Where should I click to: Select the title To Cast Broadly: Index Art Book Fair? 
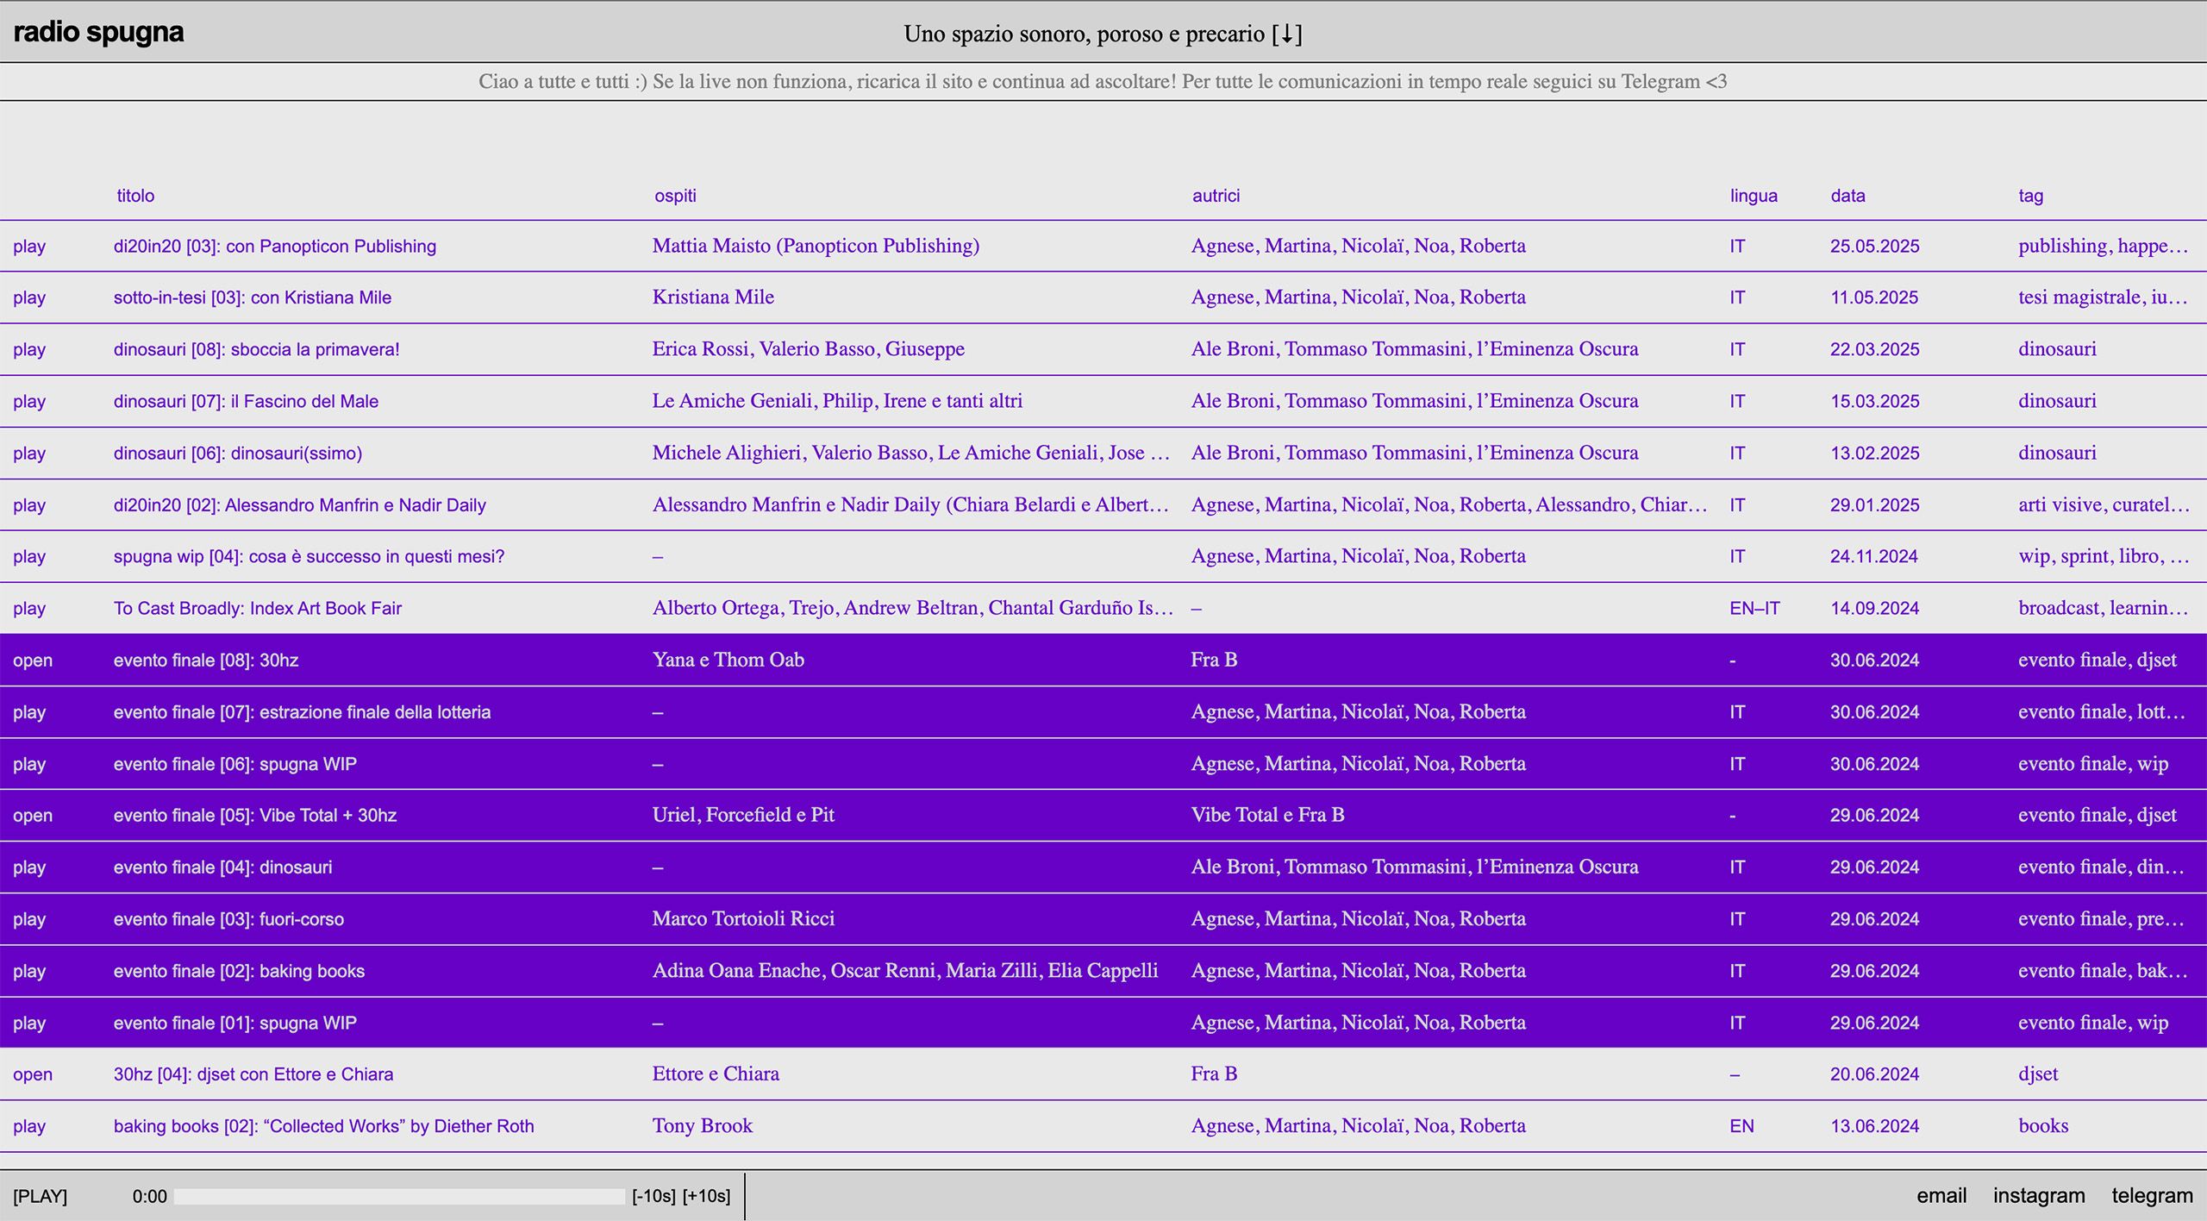pos(257,609)
